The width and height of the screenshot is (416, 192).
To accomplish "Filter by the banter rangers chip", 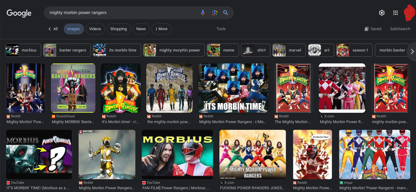I will click(67, 50).
